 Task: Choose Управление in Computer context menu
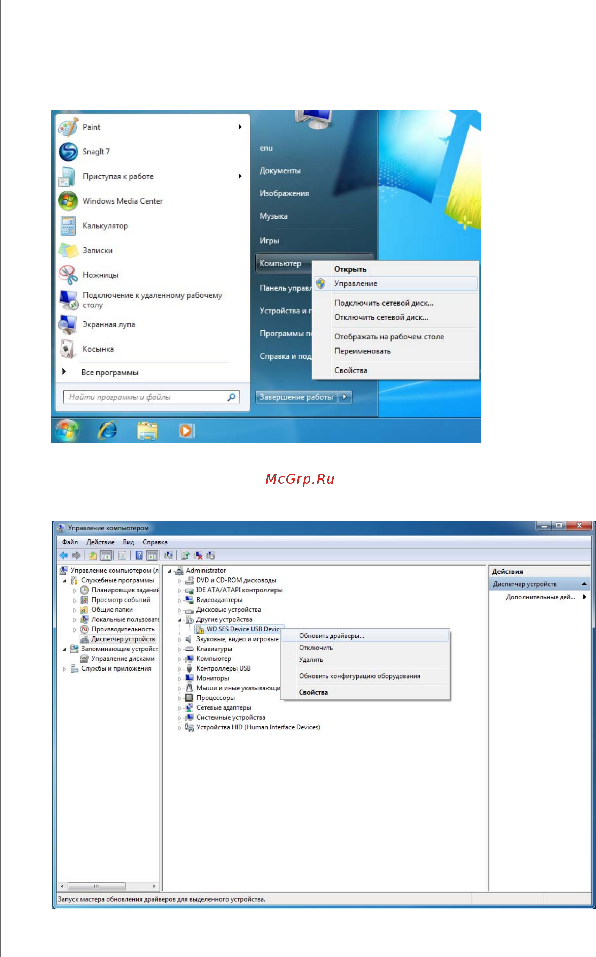[x=396, y=284]
